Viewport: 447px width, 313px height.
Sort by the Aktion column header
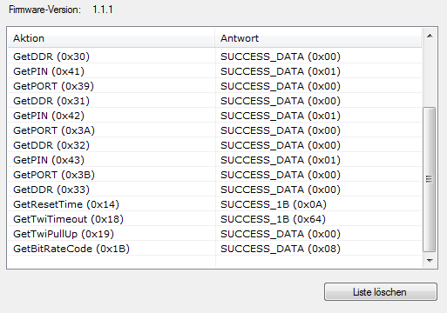coord(112,38)
